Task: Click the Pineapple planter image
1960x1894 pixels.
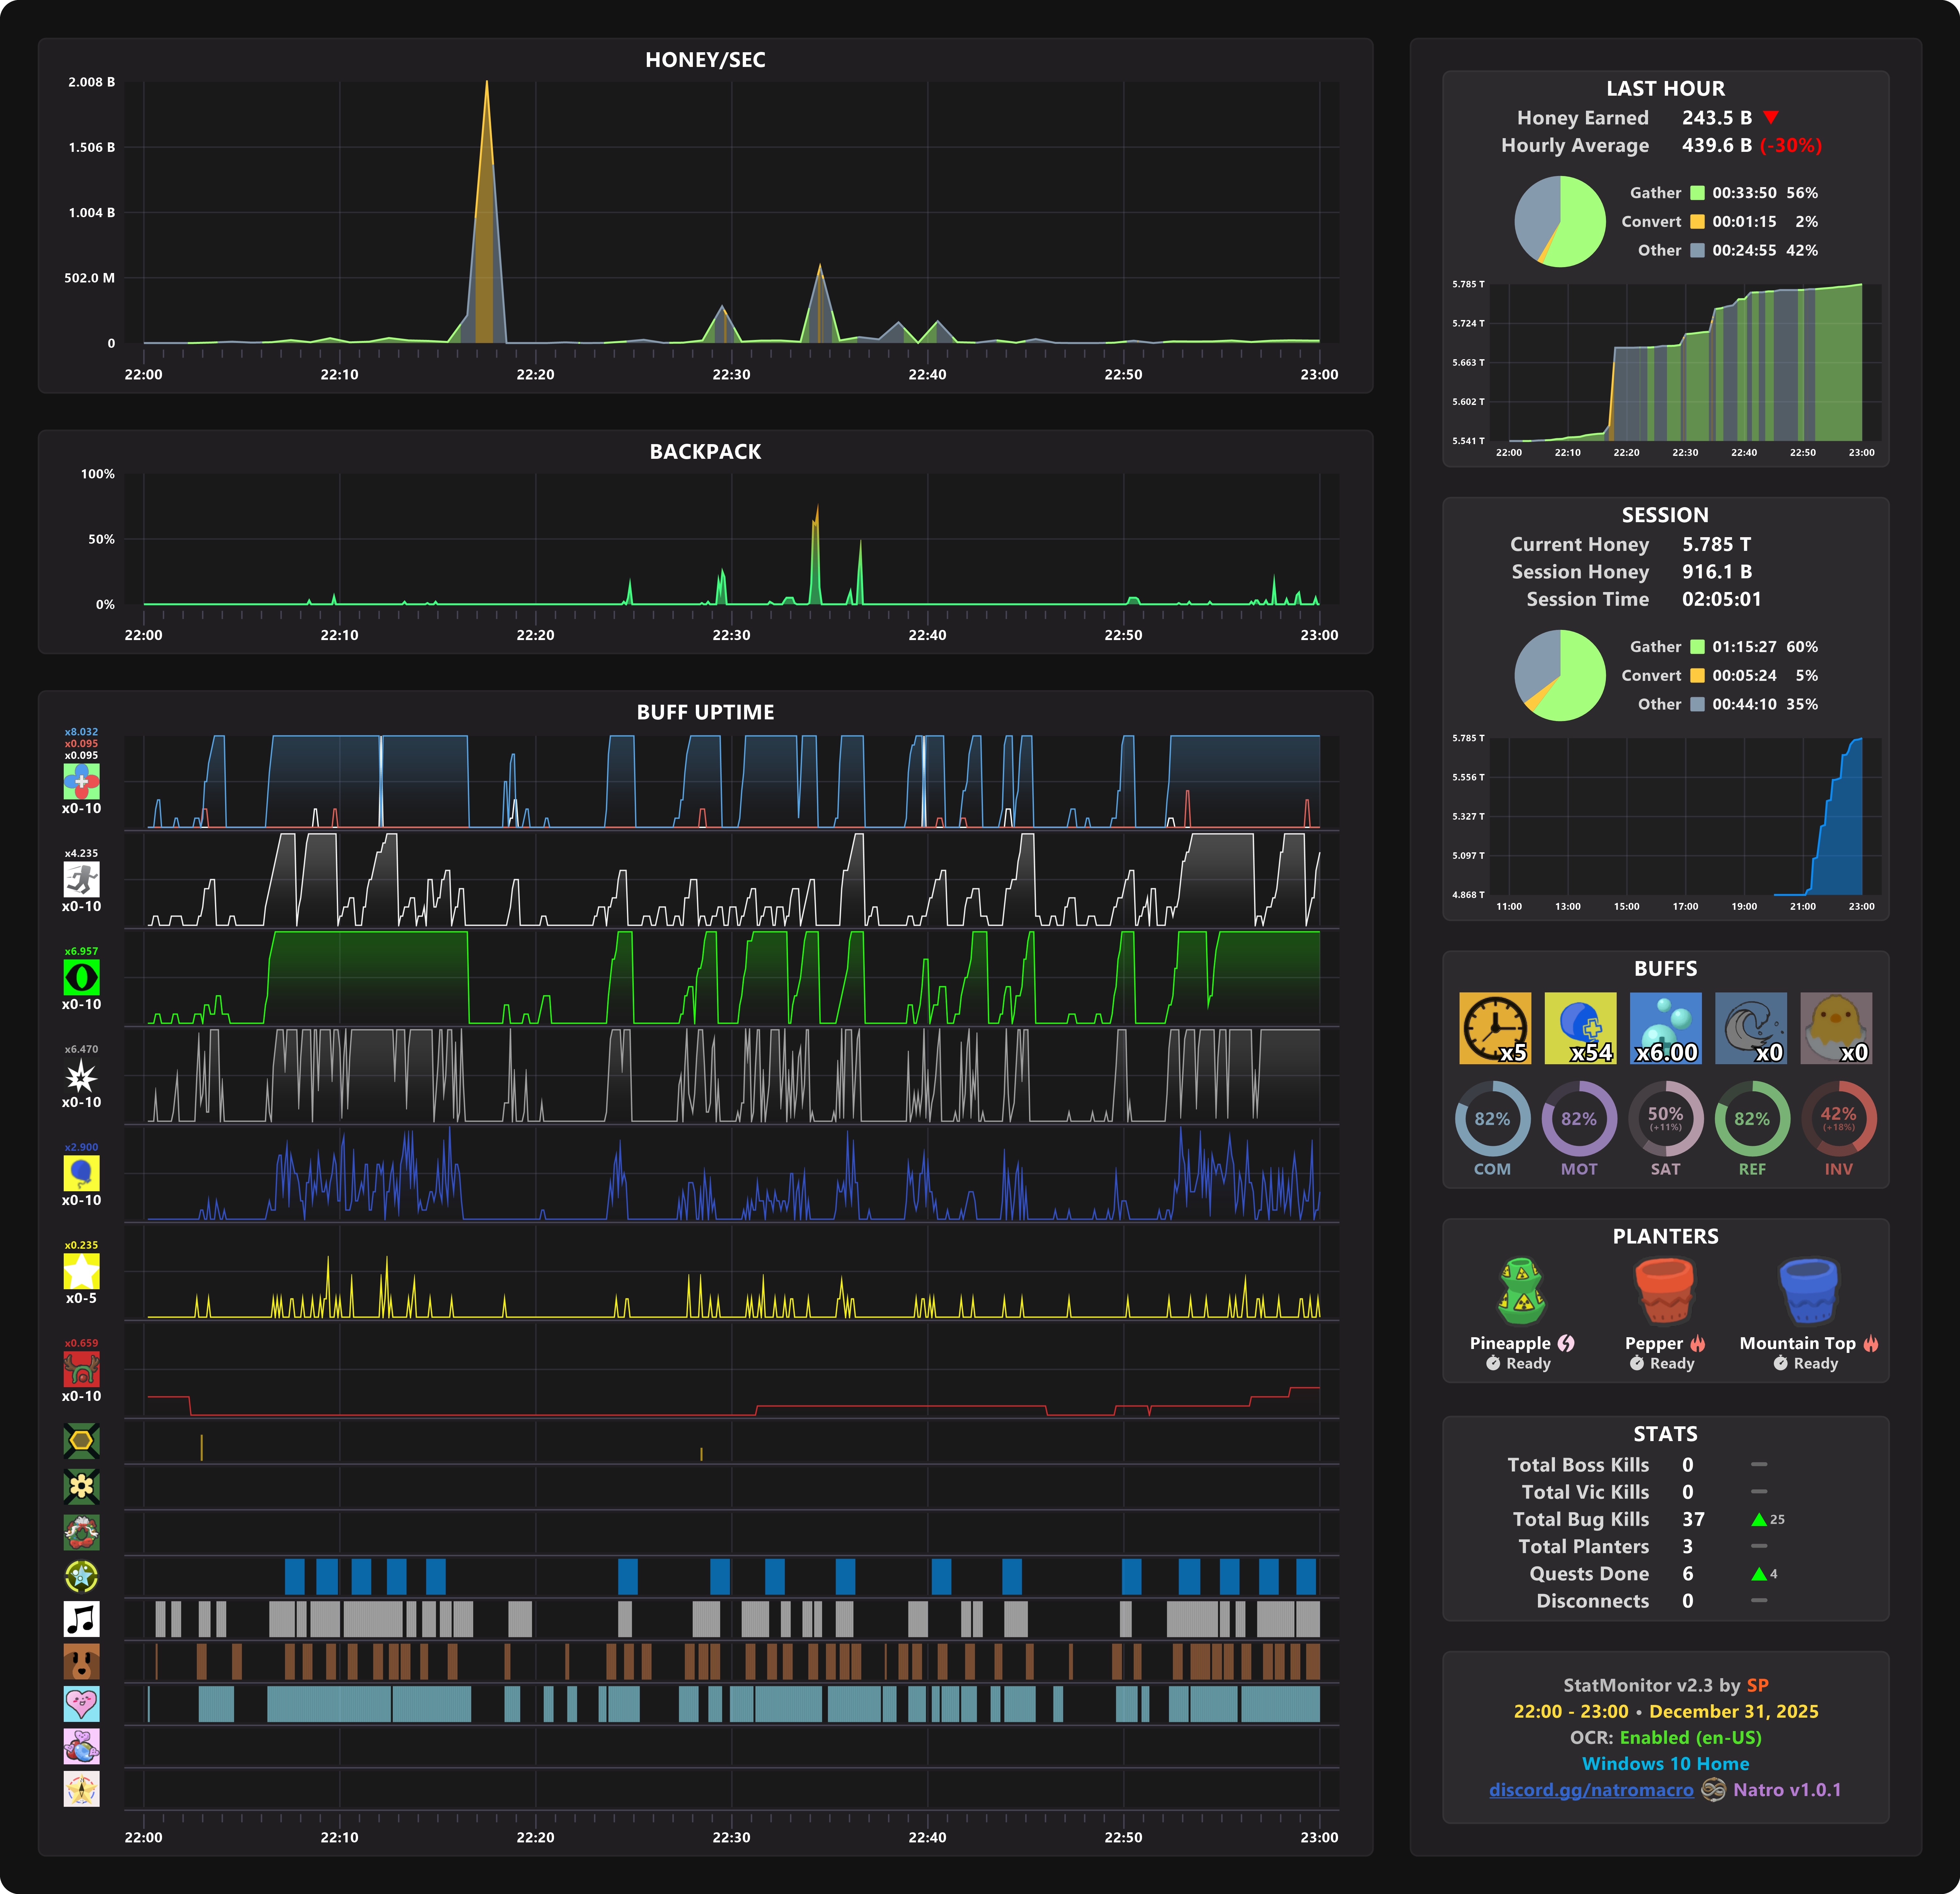Action: point(1522,1291)
